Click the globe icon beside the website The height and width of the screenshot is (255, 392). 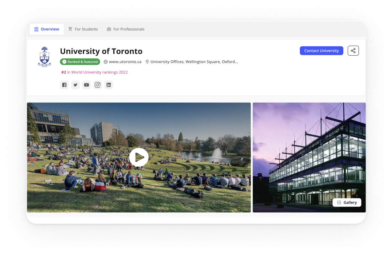click(x=106, y=62)
